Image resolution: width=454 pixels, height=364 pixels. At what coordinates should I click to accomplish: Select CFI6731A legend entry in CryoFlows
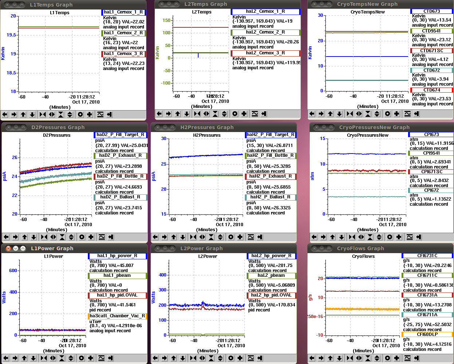point(427,295)
